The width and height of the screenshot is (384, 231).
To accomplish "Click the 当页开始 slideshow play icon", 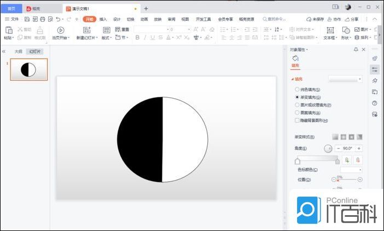I will pyautogui.click(x=60, y=30).
